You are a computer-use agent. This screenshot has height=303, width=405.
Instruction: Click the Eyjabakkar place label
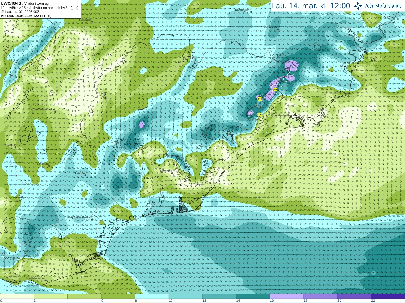271,28
